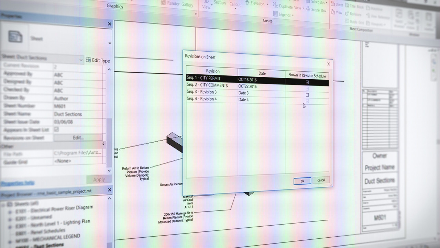The image size is (440, 248).
Task: Click the Duplicate View icon
Action: click(275, 6)
